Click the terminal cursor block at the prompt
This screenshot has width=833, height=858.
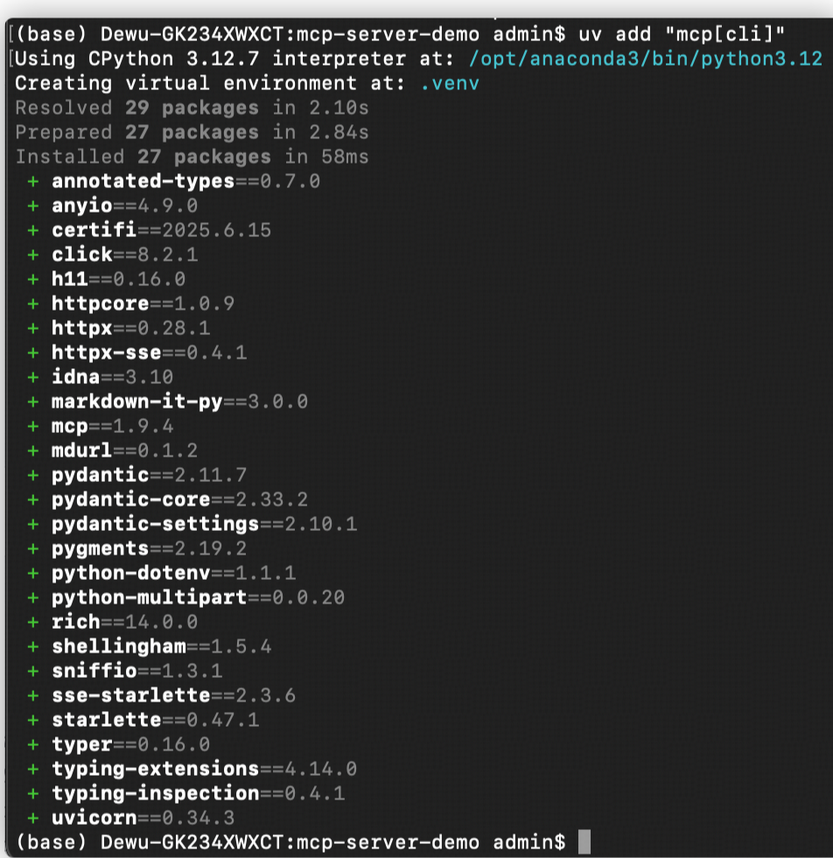coord(584,842)
